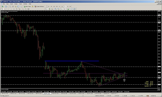Zoom in the chart with magnifier plus
Screen dimensions: 162x97
[x=55, y=9]
